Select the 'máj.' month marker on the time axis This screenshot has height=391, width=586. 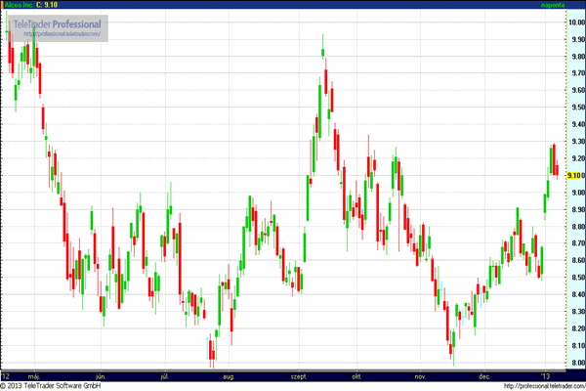[35, 375]
